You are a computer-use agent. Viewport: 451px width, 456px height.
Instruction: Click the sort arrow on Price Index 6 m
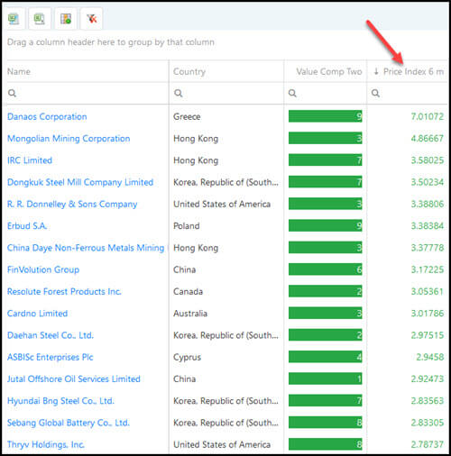coord(376,71)
